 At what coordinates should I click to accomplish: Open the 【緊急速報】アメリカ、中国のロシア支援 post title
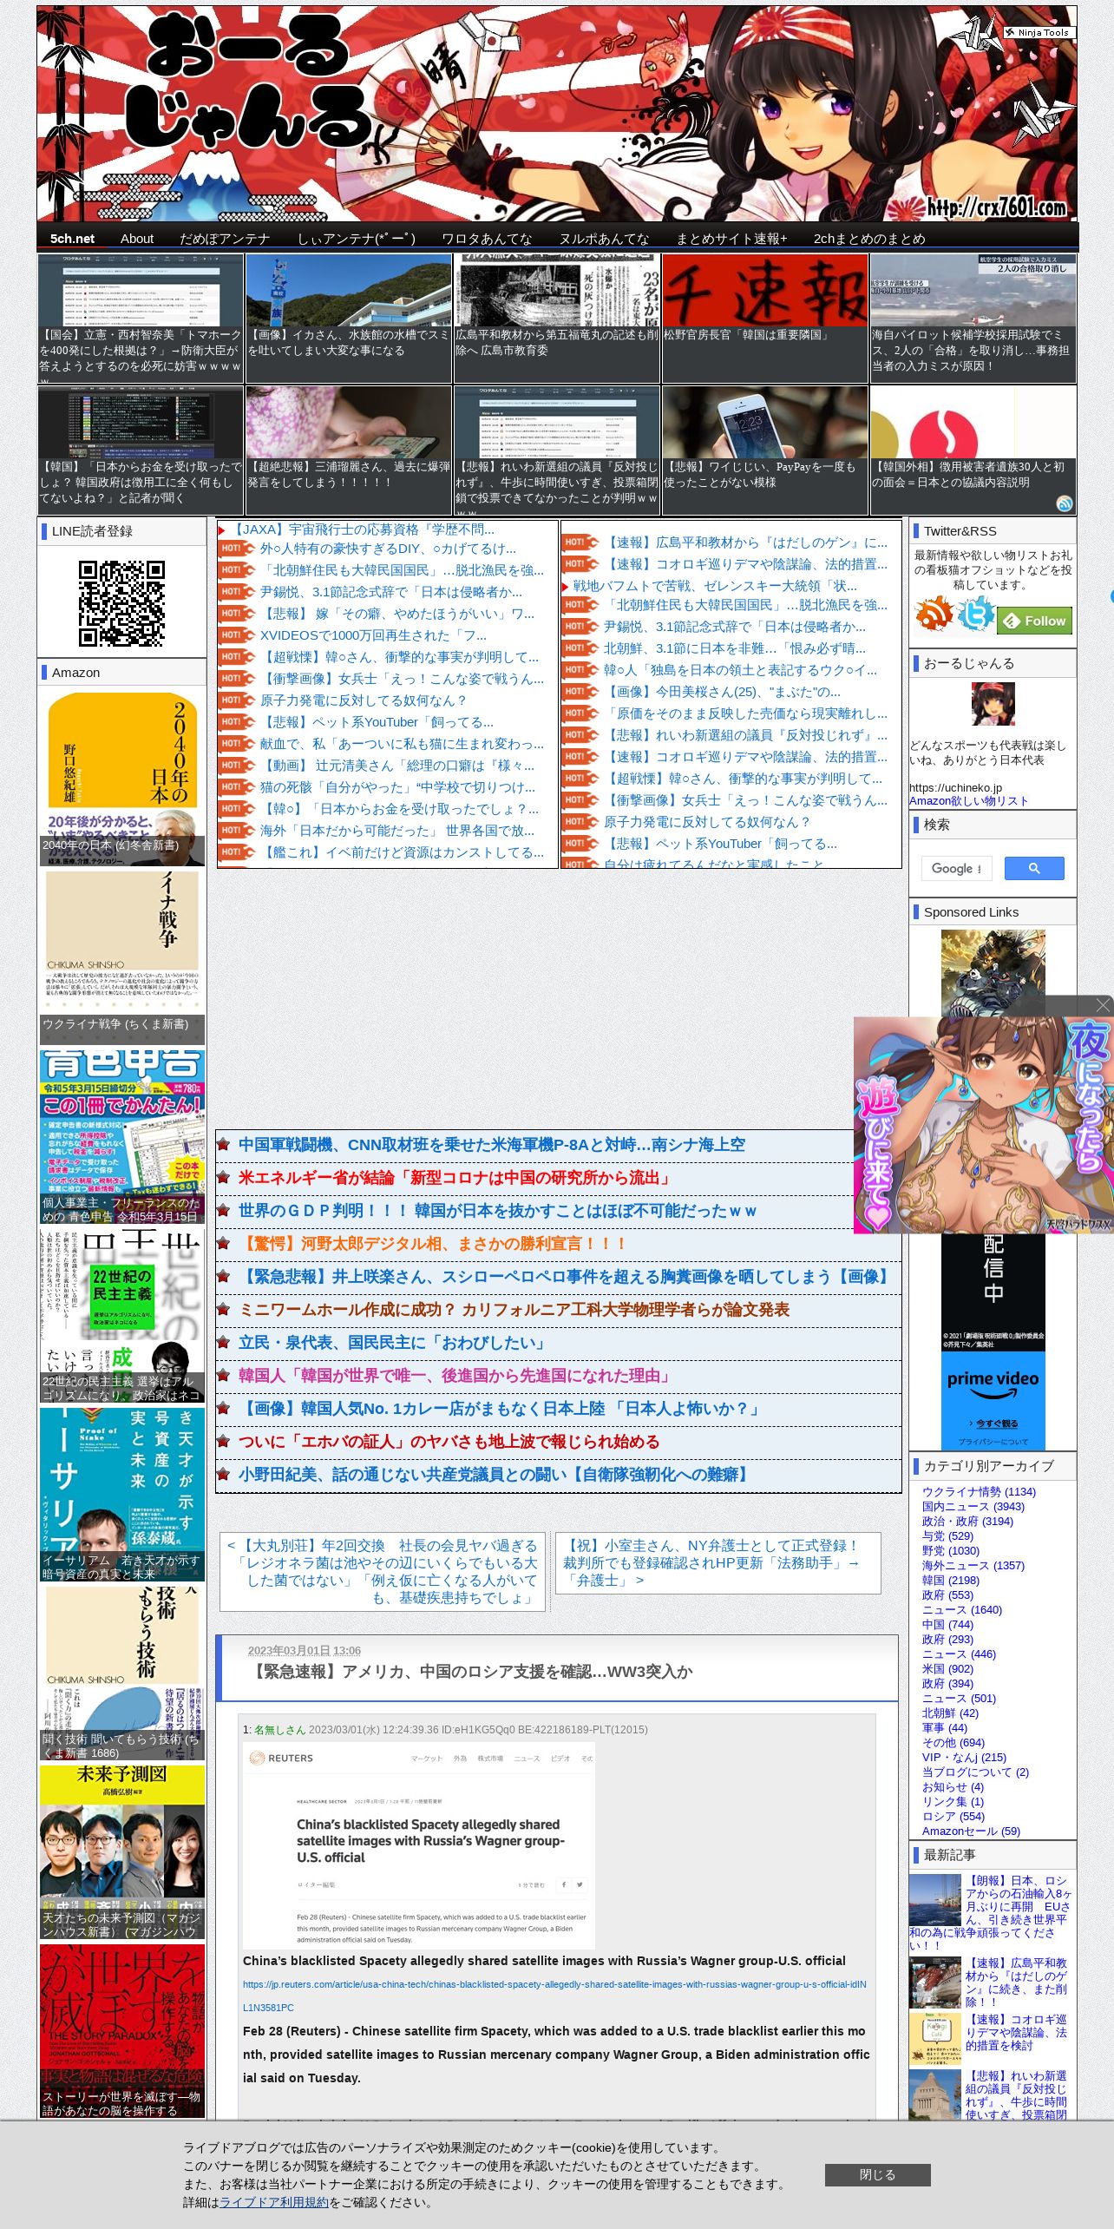[x=469, y=1671]
